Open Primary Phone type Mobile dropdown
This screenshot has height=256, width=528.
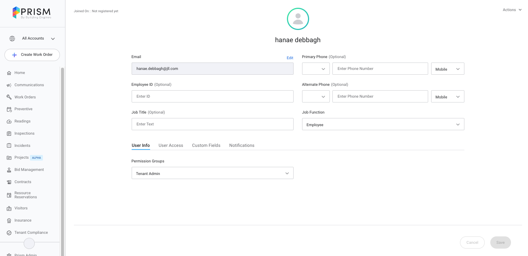coord(447,69)
